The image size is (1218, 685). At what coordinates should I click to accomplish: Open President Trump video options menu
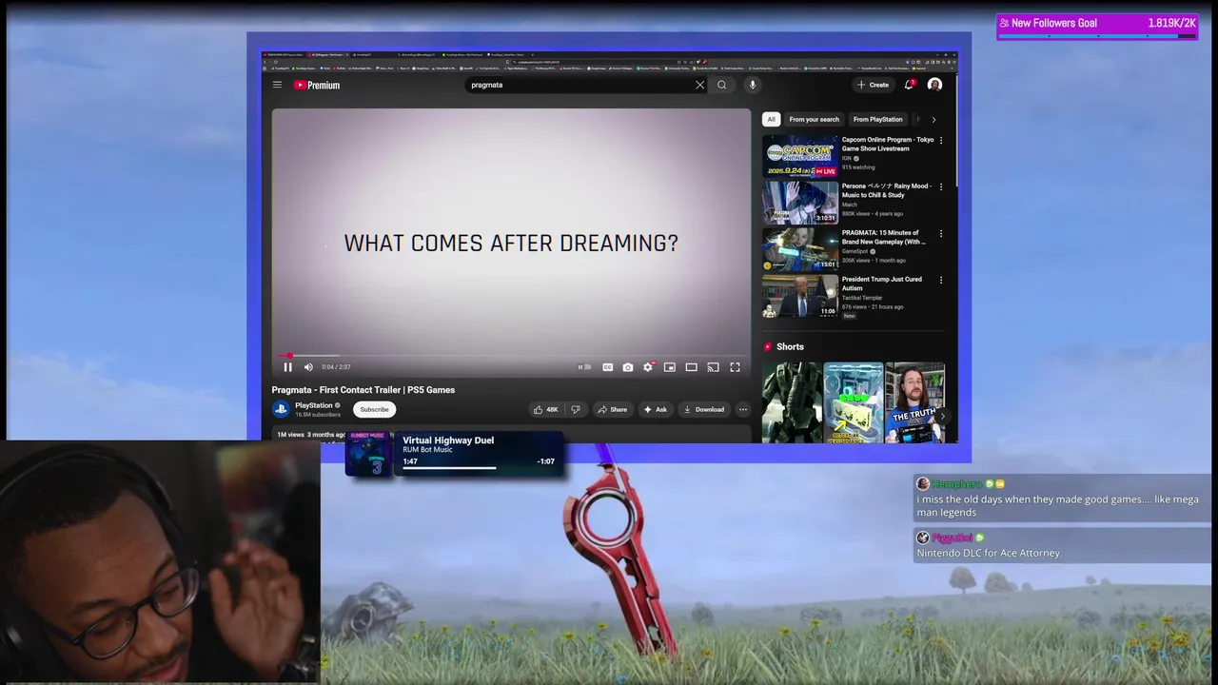pos(941,280)
